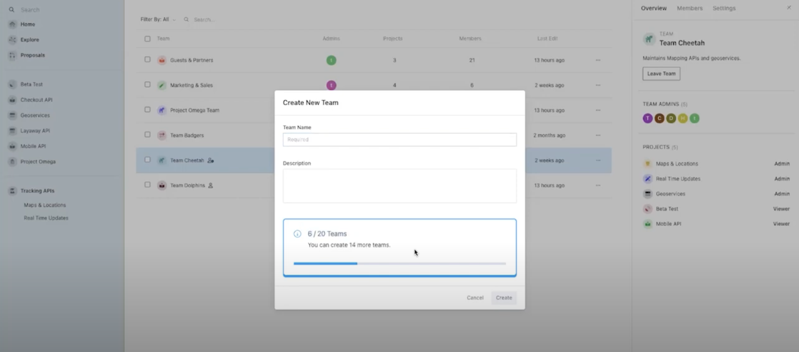This screenshot has height=352, width=799.
Task: Check the Team Cheetah row checkbox
Action: click(147, 160)
